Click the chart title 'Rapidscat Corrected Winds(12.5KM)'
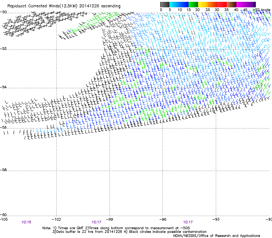 [x=42, y=6]
